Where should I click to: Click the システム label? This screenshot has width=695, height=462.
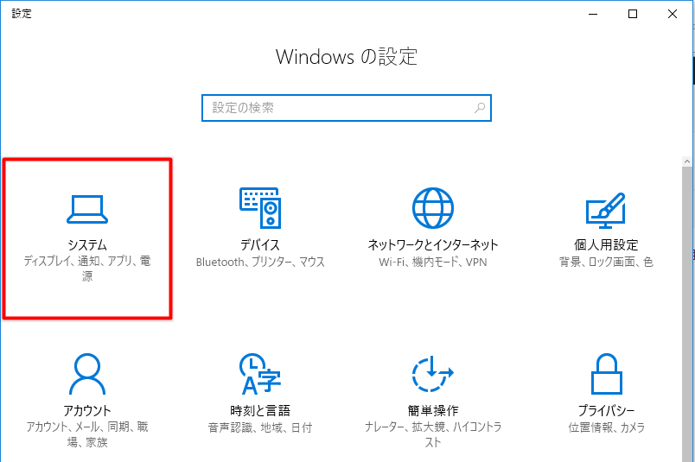(x=87, y=244)
